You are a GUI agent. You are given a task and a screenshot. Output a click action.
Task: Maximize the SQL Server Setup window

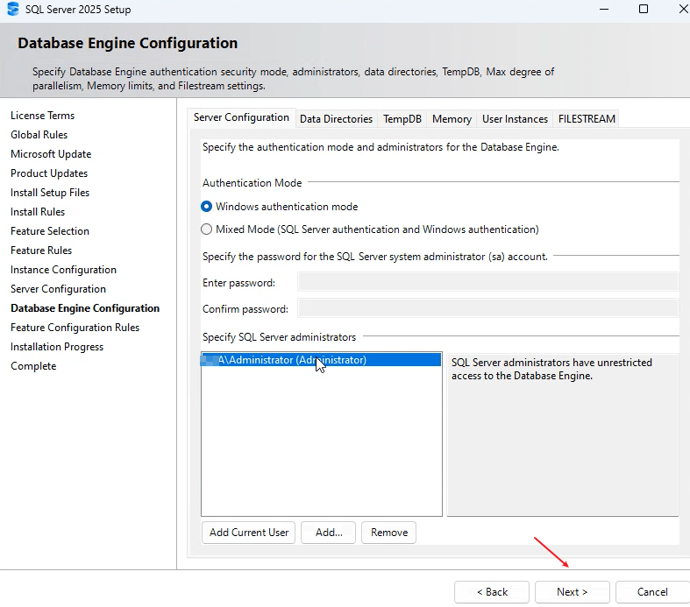[x=644, y=10]
